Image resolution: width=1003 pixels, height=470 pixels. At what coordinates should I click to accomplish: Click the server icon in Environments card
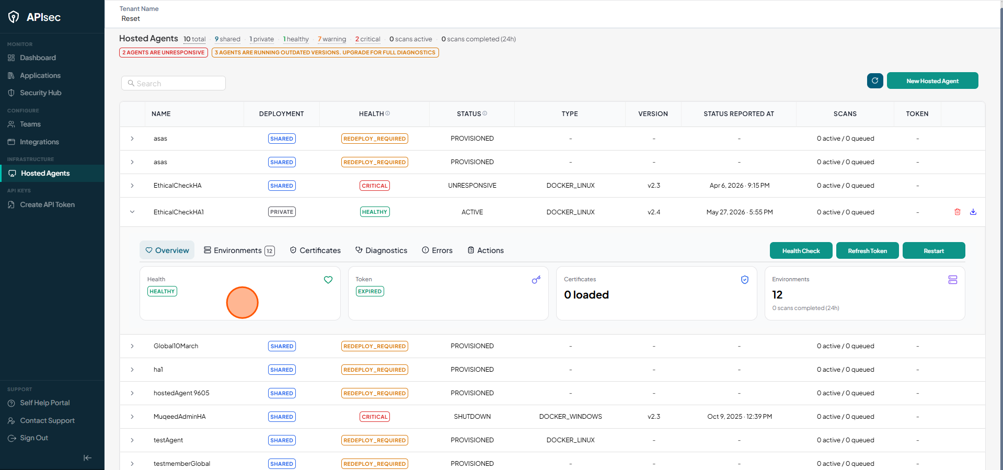pyautogui.click(x=953, y=280)
